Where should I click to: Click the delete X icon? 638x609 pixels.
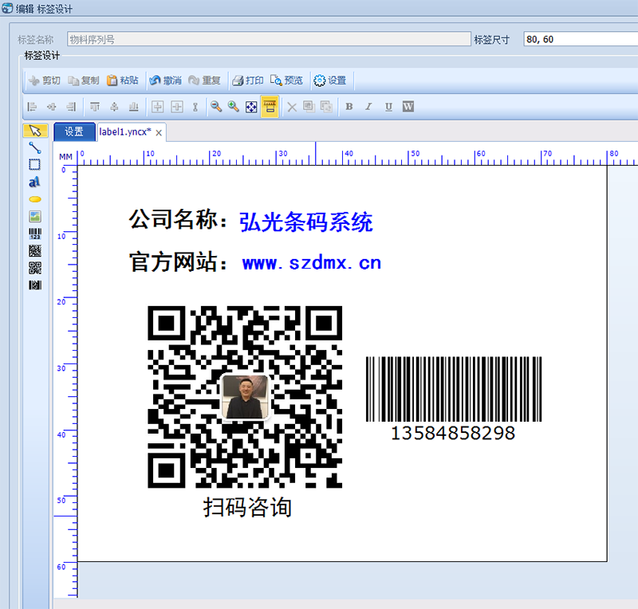tap(292, 107)
